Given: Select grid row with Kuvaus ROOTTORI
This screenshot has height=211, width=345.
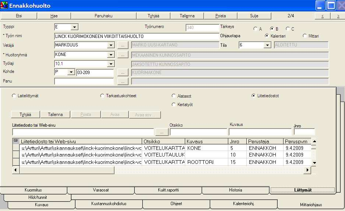Looking at the screenshot, I should (x=162, y=162).
